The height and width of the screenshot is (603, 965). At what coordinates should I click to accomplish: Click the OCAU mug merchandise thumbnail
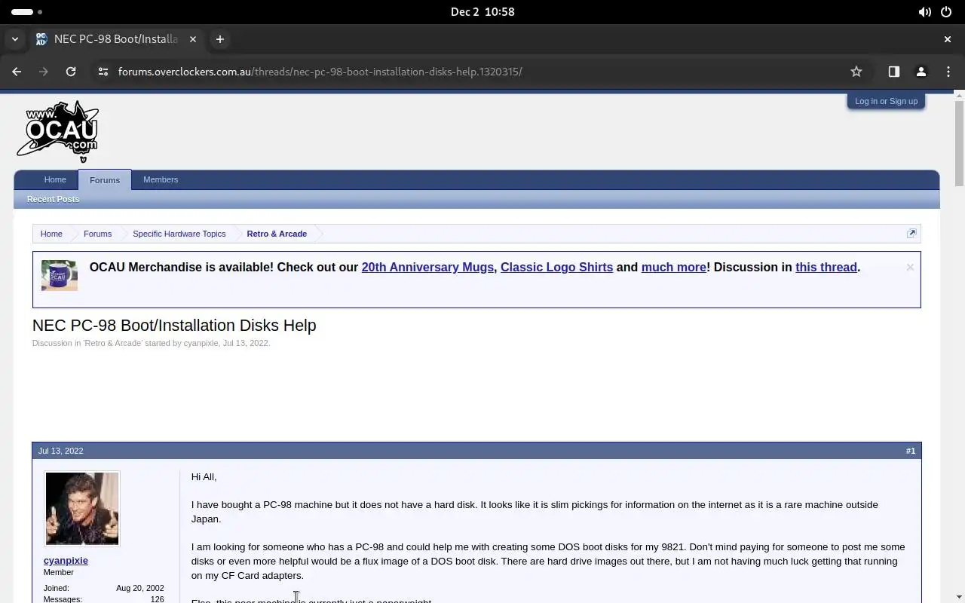(60, 276)
